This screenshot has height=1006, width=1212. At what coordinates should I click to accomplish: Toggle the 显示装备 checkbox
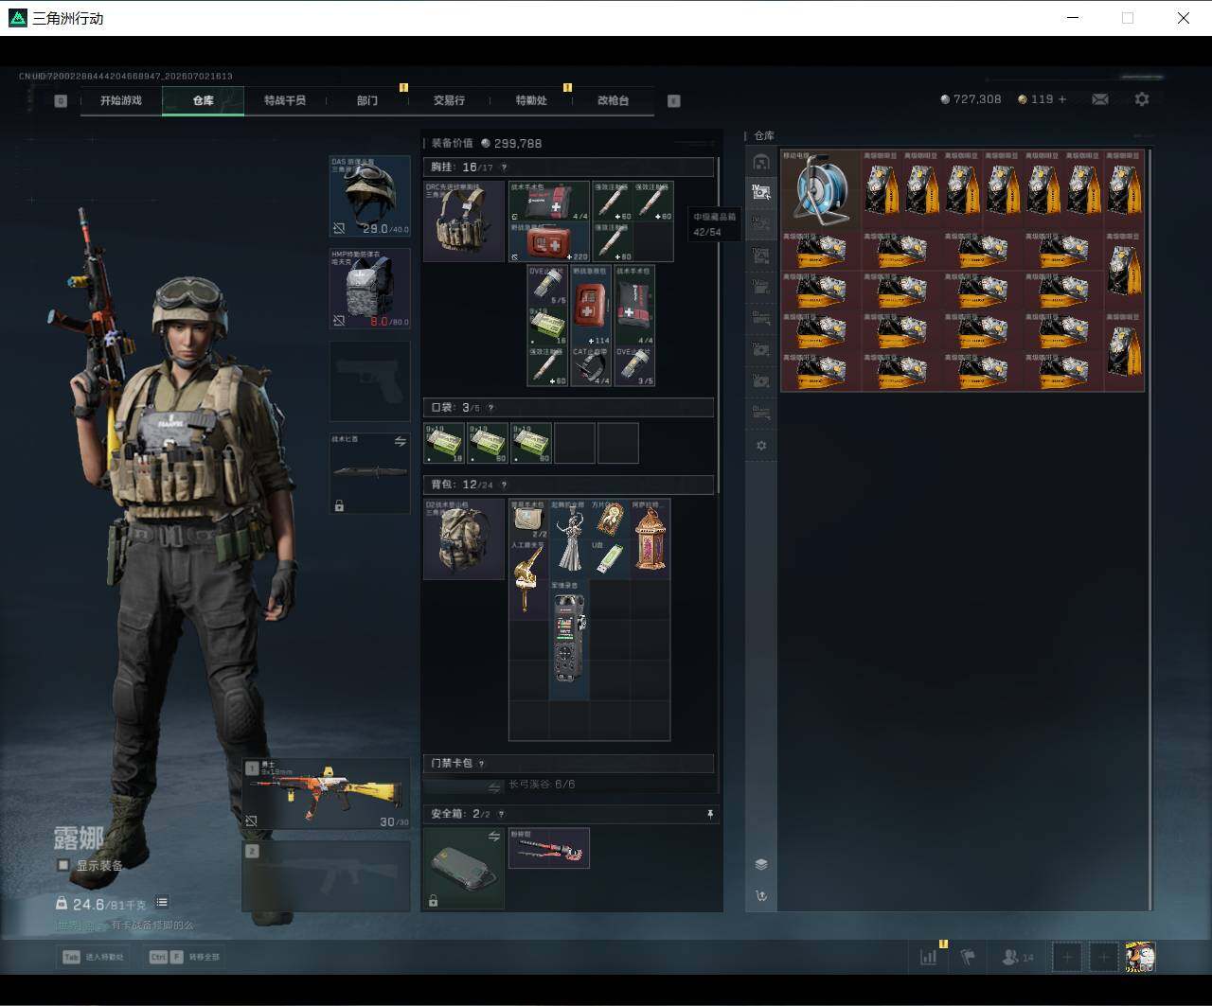click(63, 865)
